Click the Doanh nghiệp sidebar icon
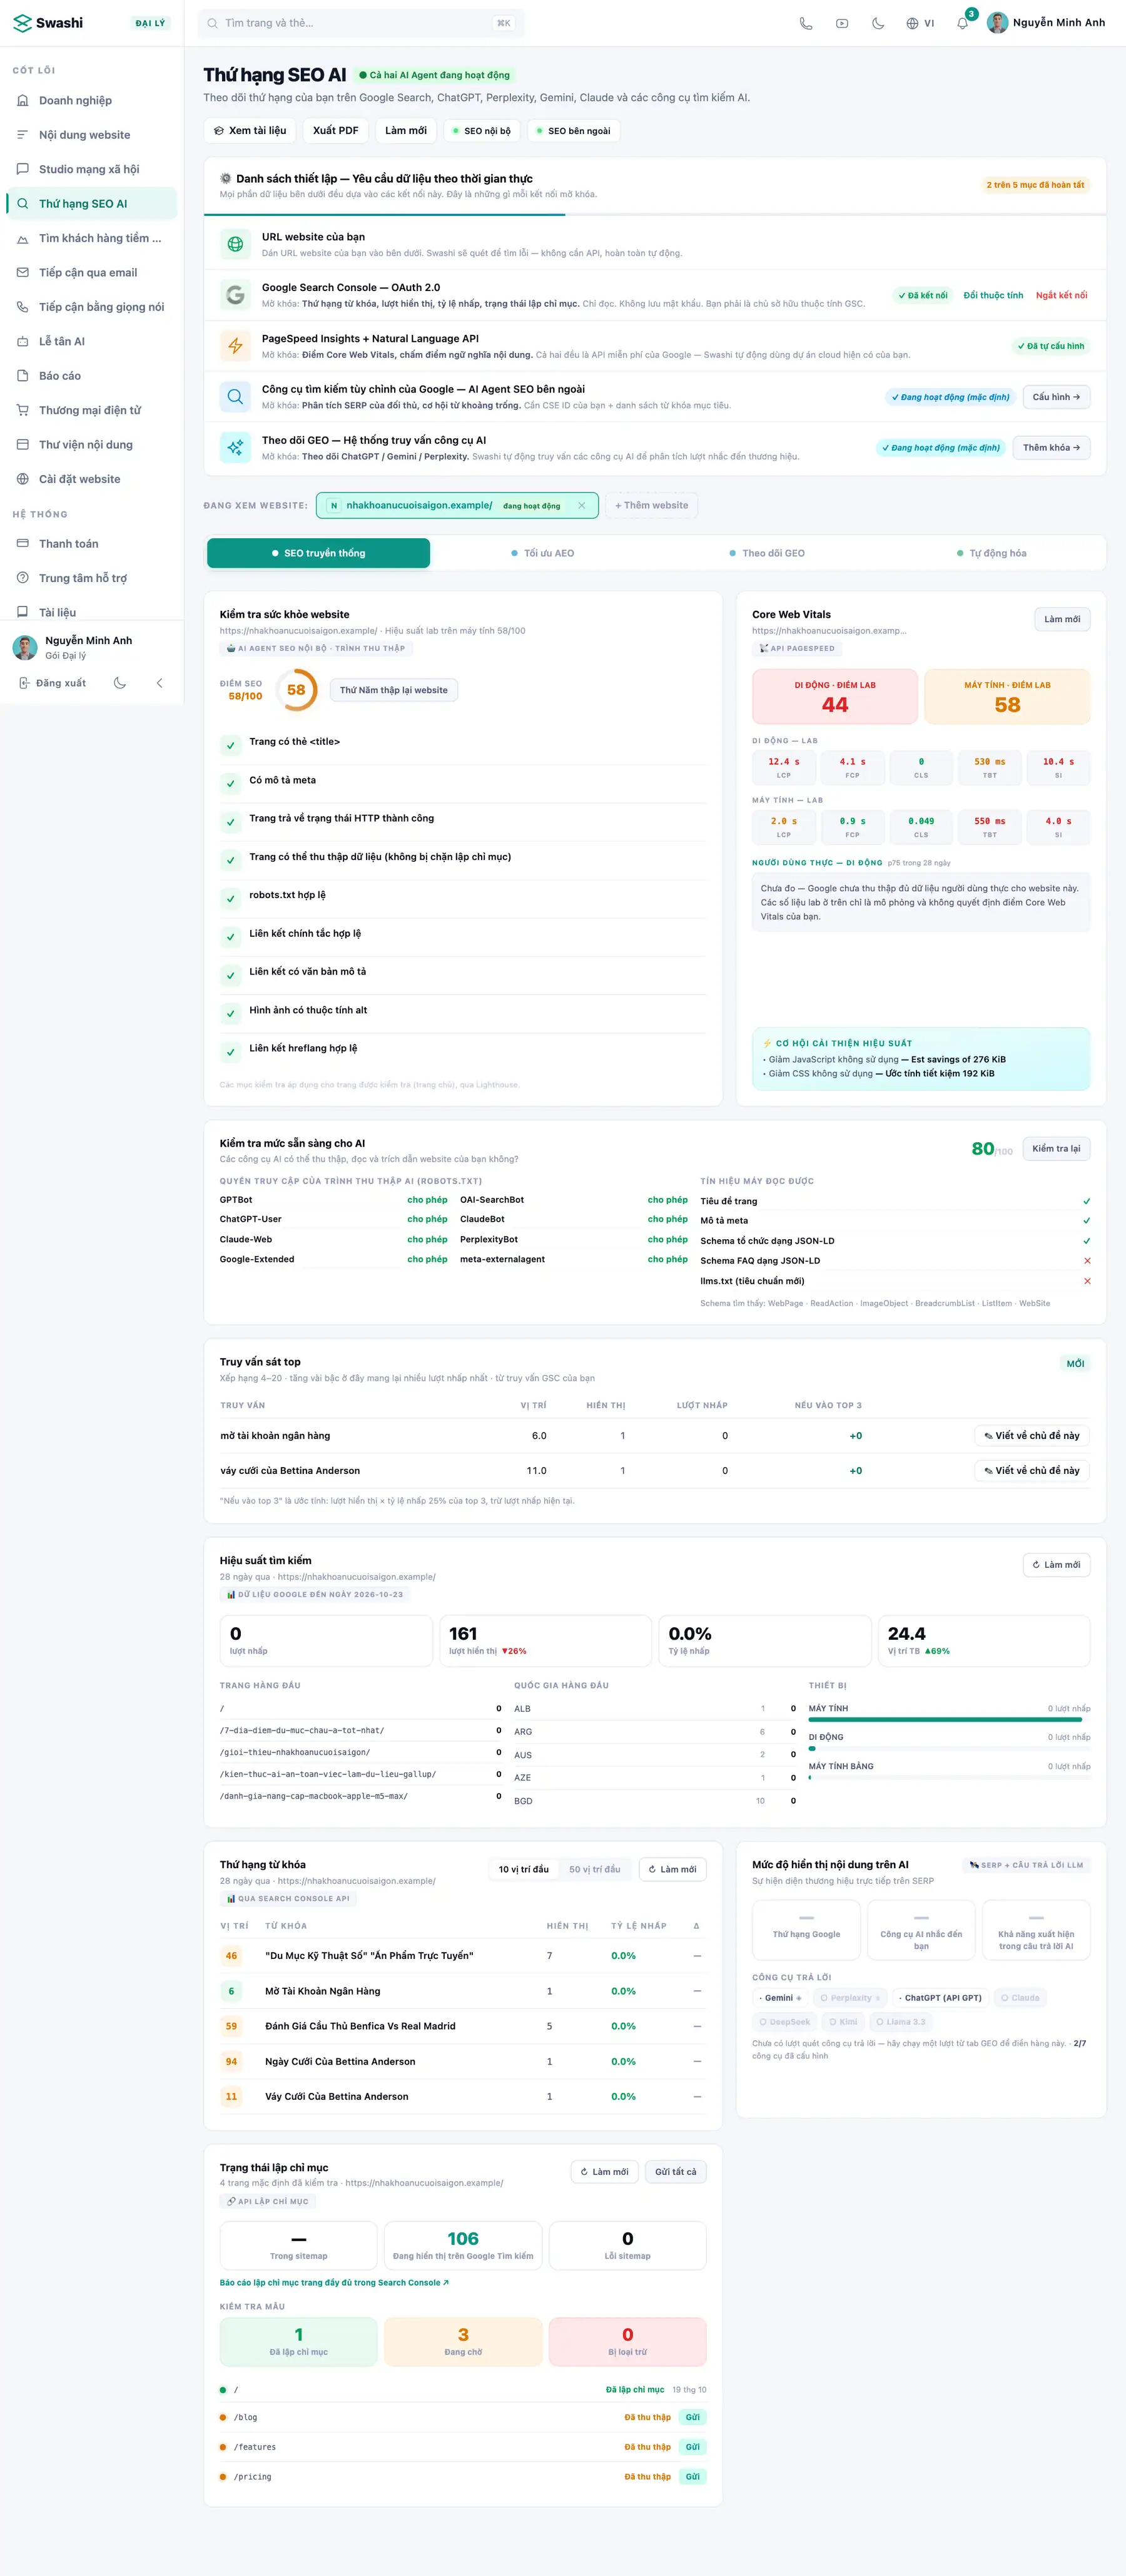This screenshot has width=1126, height=2576. [x=23, y=100]
